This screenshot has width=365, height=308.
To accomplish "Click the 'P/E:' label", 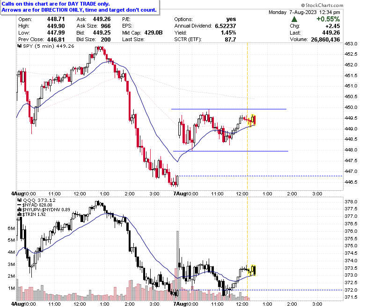I will click(x=126, y=19).
